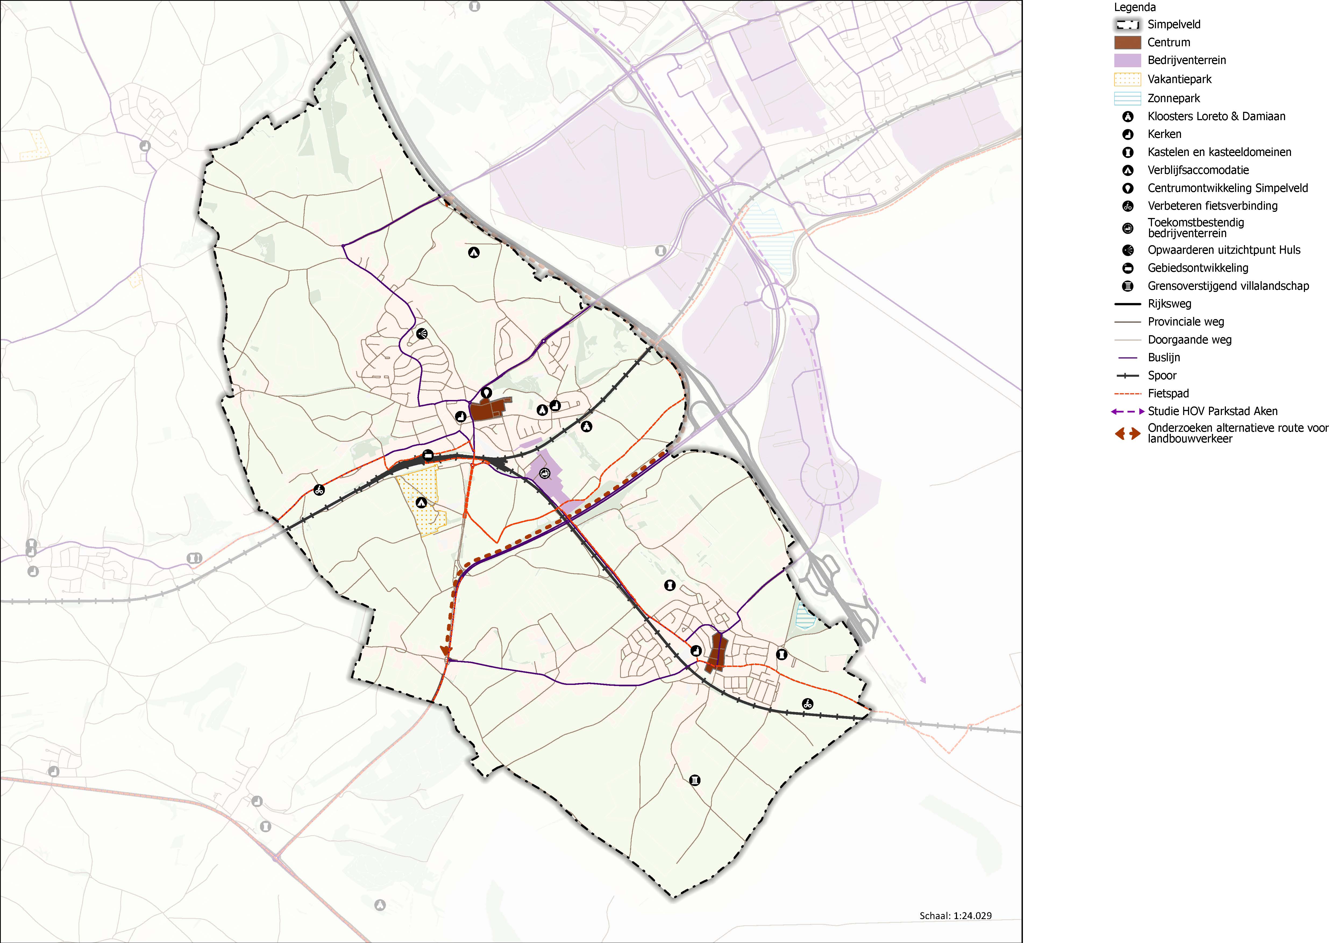Click the brown centre area in the southern village
1334x943 pixels.
(x=716, y=652)
